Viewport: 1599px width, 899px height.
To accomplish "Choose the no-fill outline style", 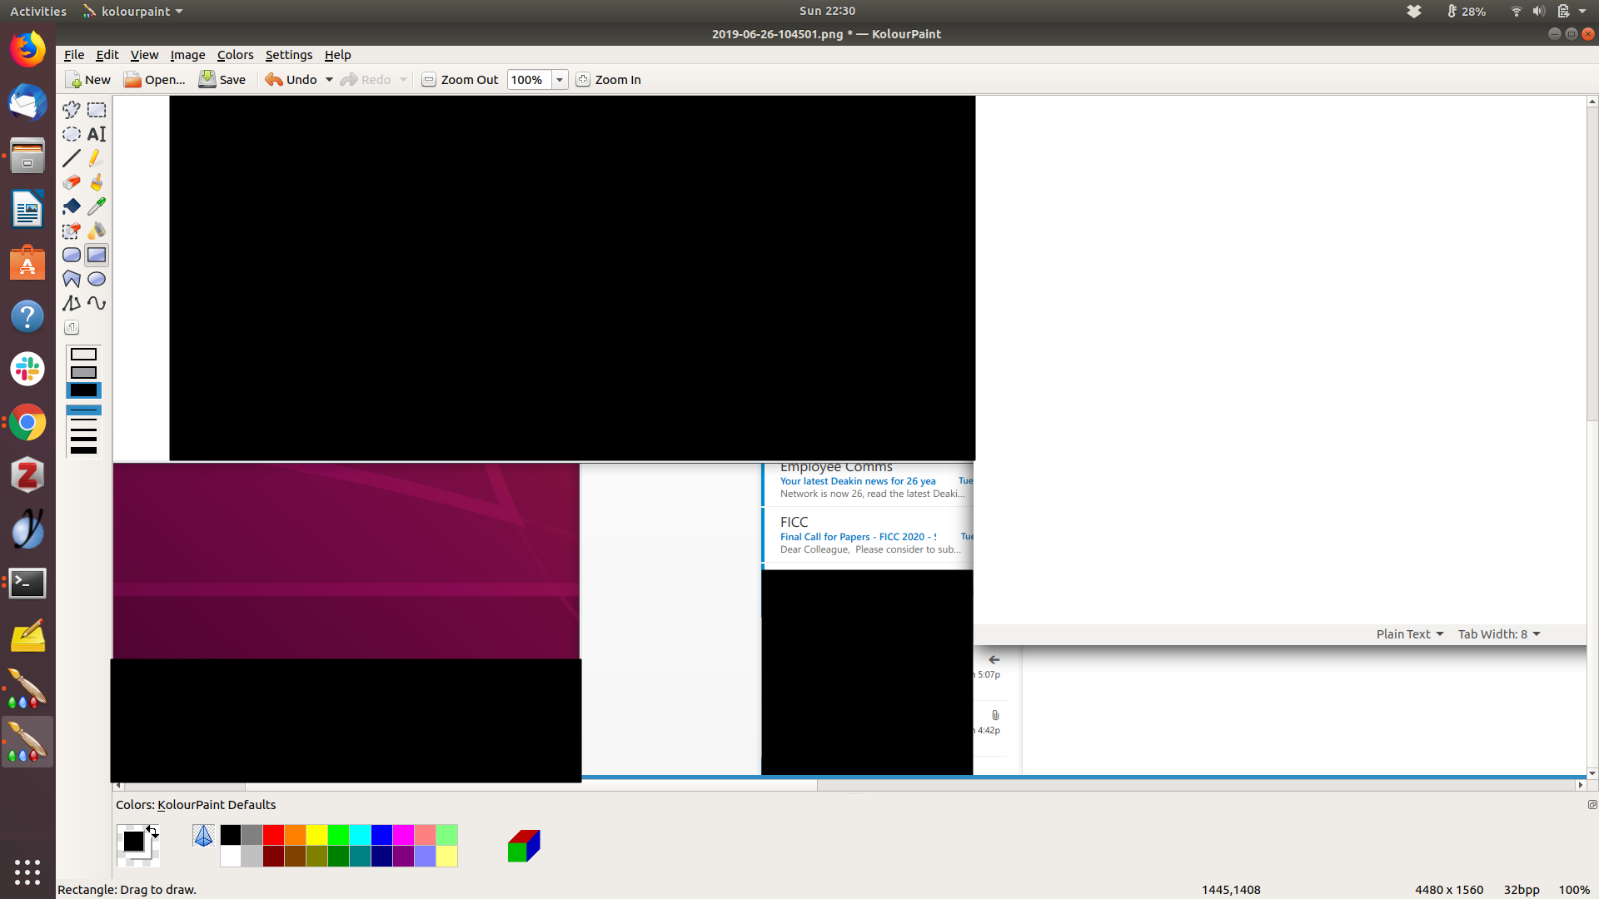I will [x=83, y=355].
